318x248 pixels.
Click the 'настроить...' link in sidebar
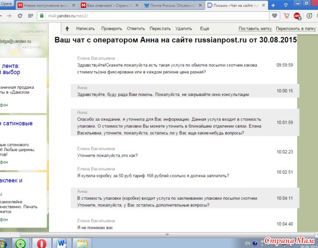[32, 47]
